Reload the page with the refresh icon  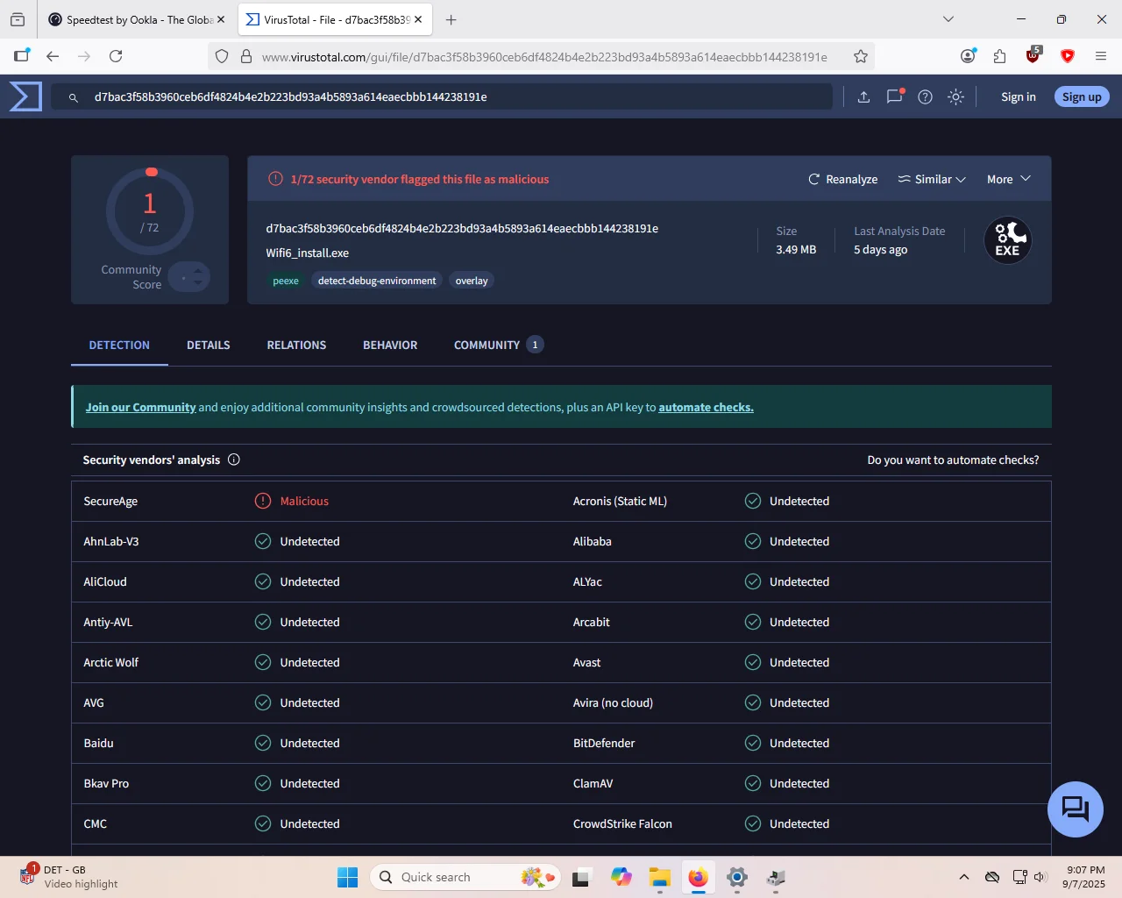click(116, 56)
